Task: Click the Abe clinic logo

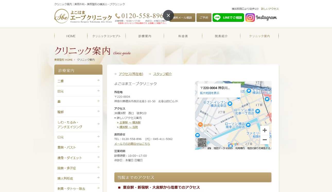Action: [83, 16]
